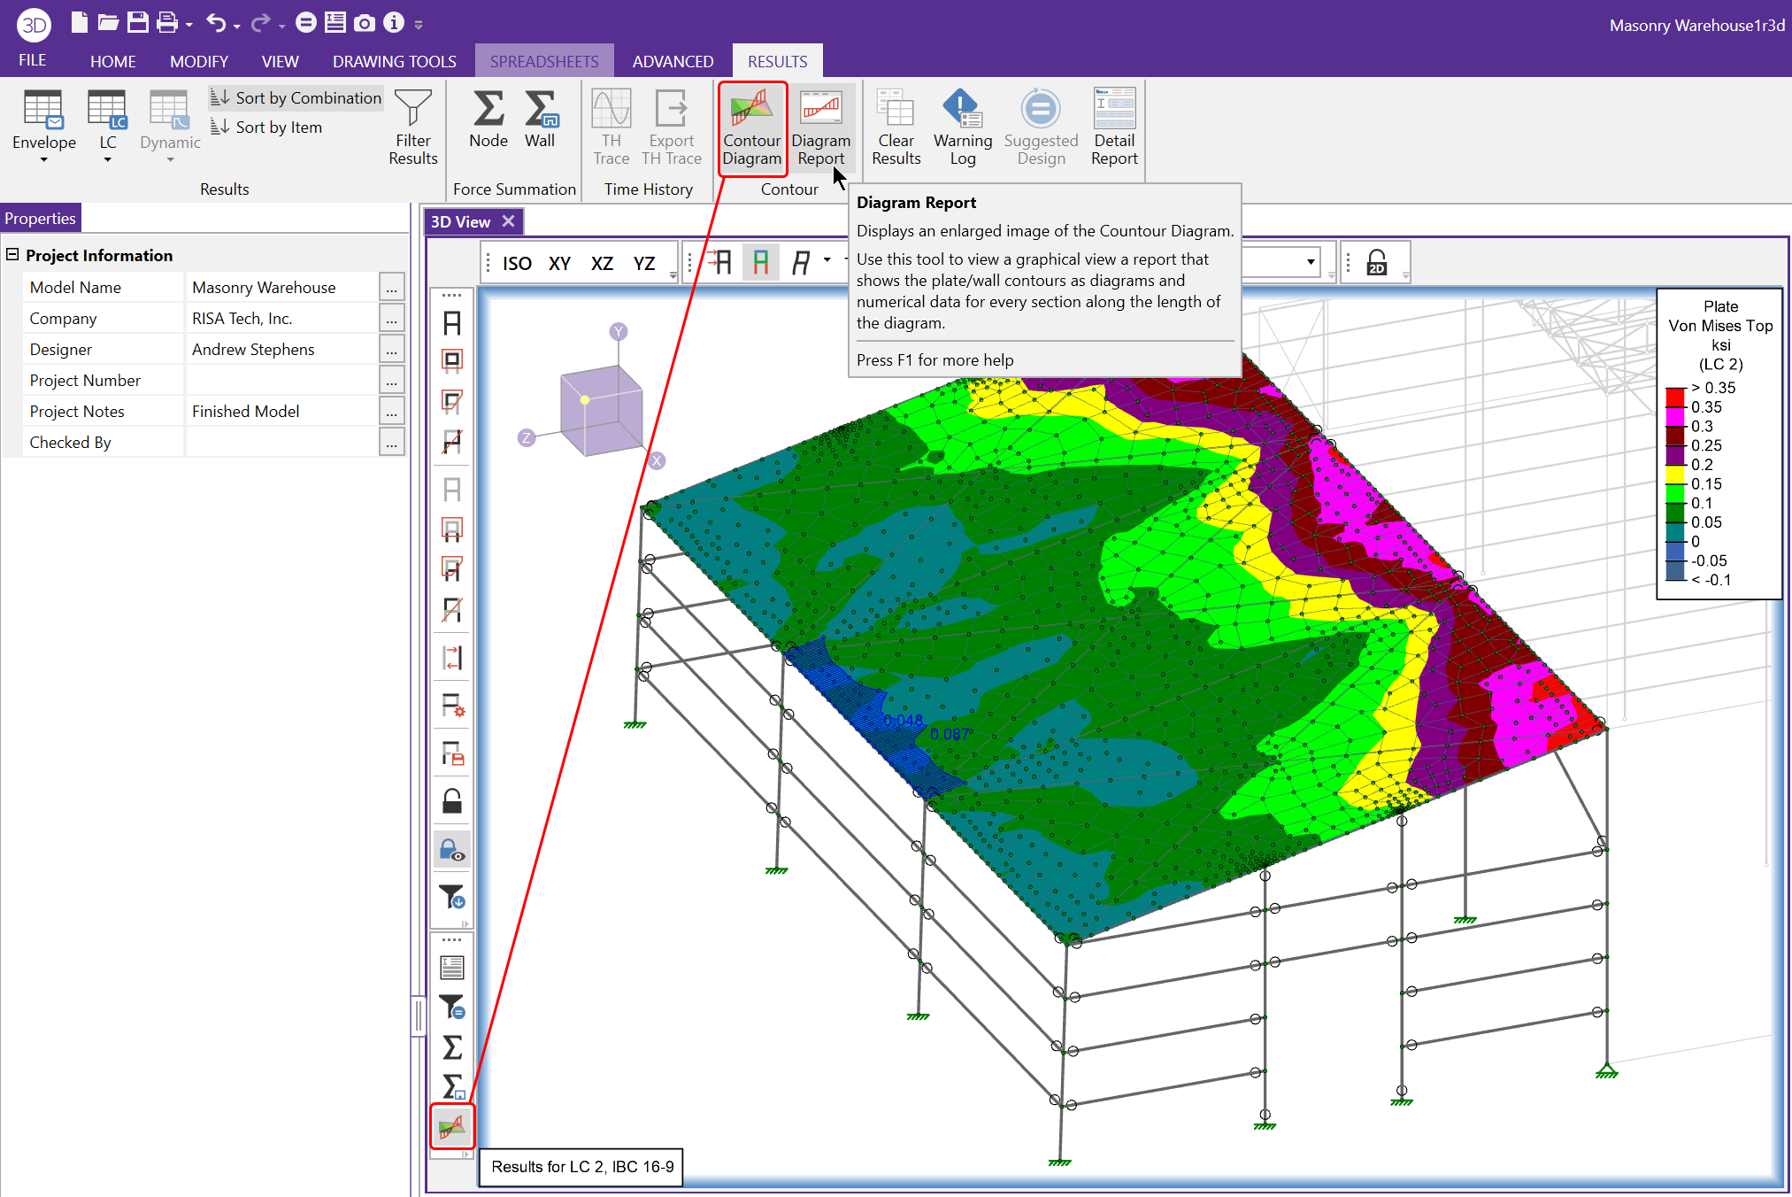Image resolution: width=1792 pixels, height=1197 pixels.
Task: Select the RESULTS ribbon tab
Action: (x=777, y=61)
